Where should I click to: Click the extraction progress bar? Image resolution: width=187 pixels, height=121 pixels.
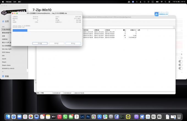(46, 30)
